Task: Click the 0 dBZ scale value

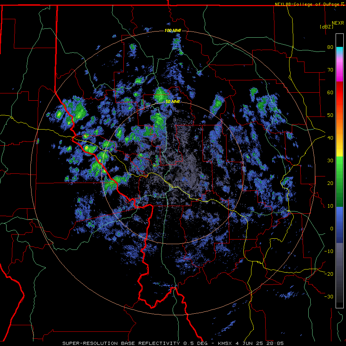Action: (x=332, y=229)
